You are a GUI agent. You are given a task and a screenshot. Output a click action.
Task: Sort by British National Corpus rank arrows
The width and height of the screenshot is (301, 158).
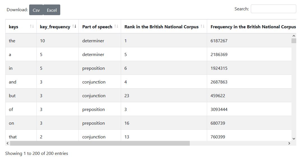click(x=203, y=26)
